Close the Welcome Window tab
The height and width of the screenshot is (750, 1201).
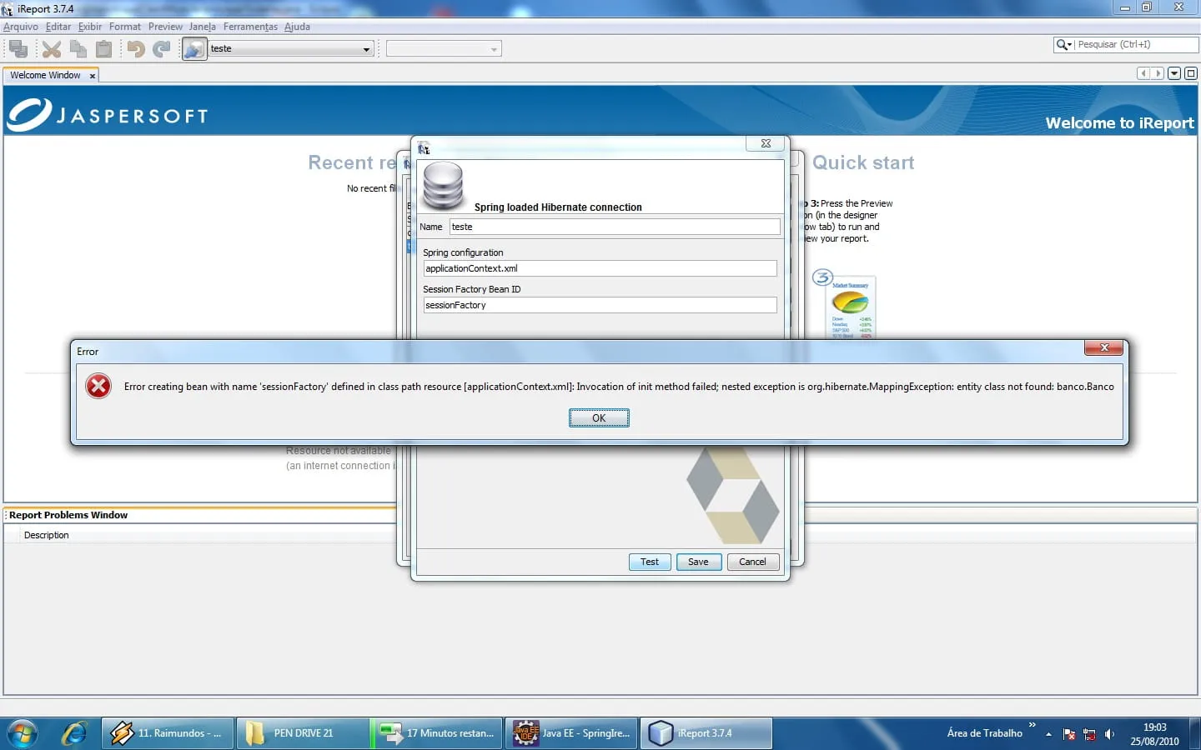[93, 76]
